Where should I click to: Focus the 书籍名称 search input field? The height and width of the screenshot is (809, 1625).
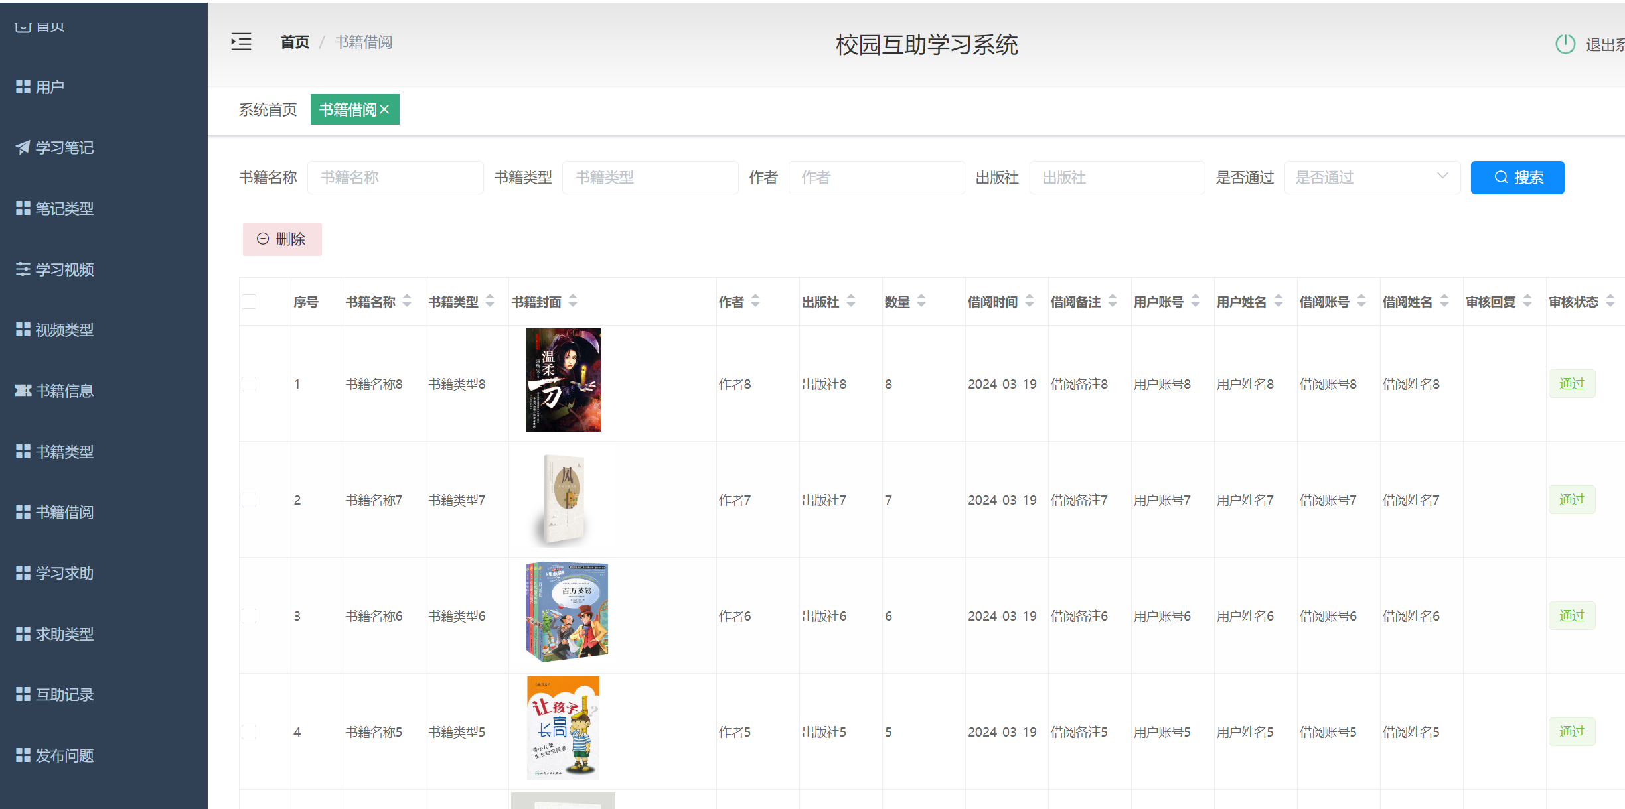(x=395, y=178)
